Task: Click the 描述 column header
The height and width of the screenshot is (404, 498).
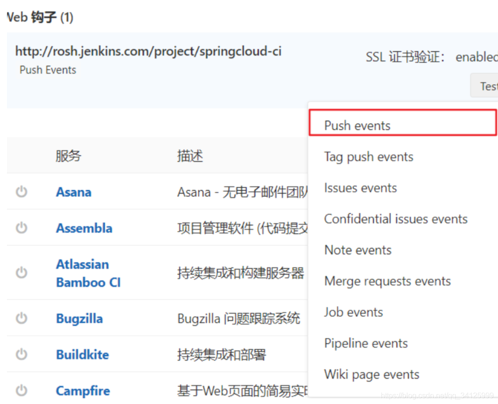Action: click(x=190, y=156)
